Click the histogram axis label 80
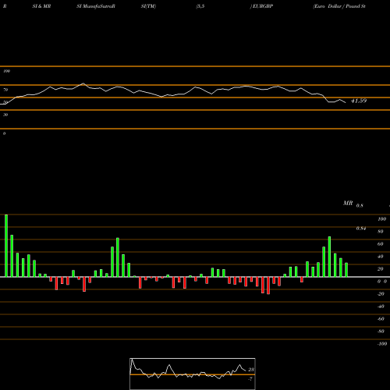 pyautogui.click(x=381, y=232)
